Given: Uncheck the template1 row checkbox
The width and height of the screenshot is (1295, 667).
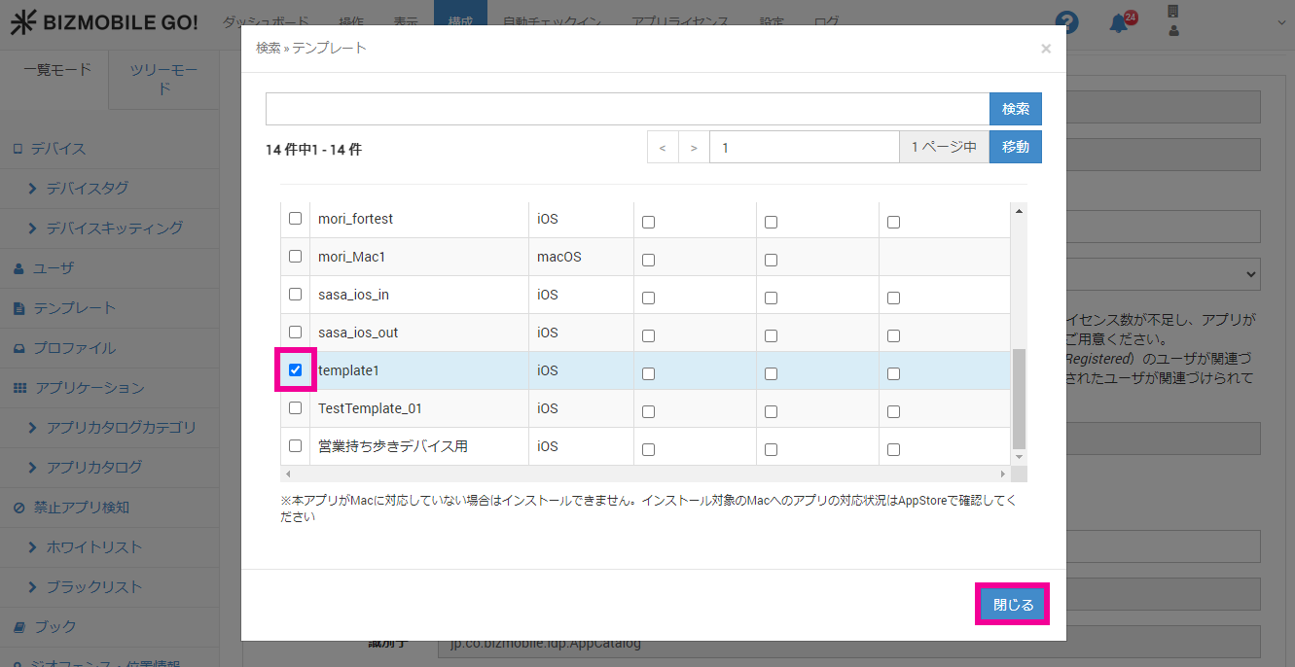Looking at the screenshot, I should (x=296, y=370).
